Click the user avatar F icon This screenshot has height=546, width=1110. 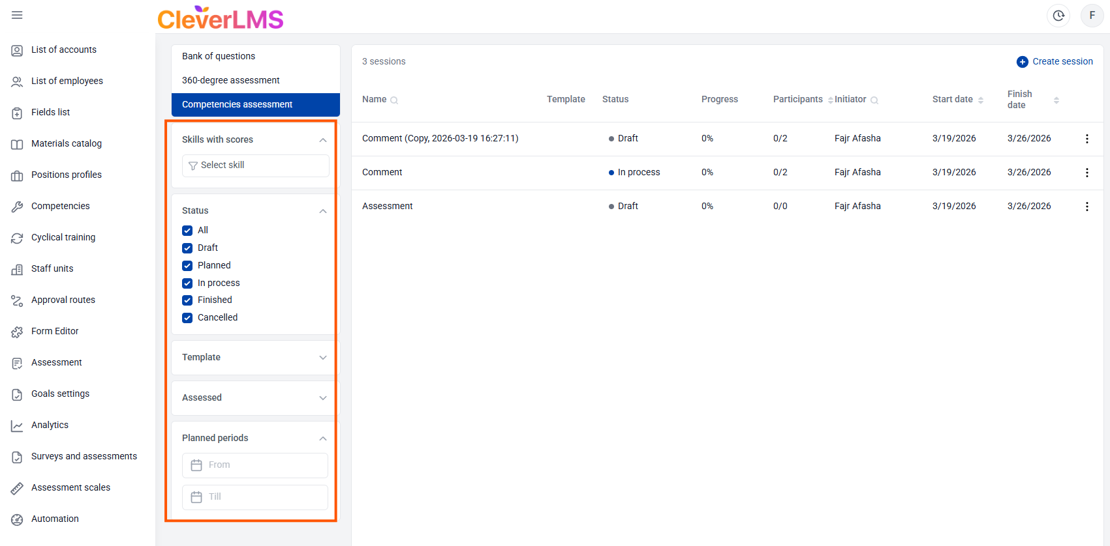pos(1092,16)
